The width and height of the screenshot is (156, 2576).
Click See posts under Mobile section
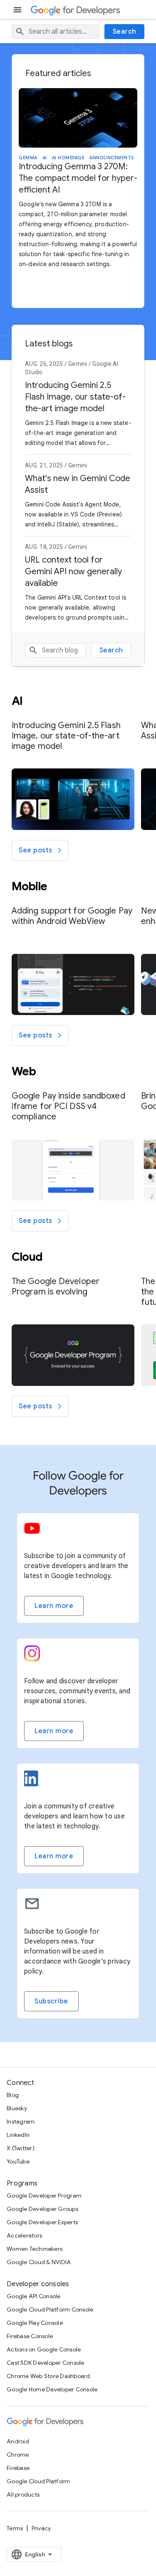click(40, 1035)
